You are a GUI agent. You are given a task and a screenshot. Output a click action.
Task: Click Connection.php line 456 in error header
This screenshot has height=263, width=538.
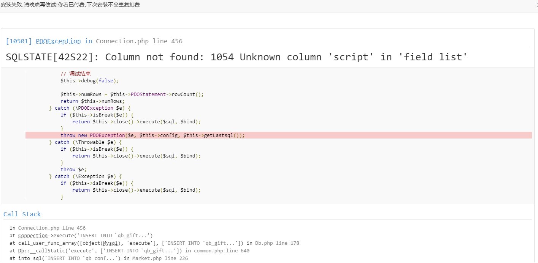click(139, 41)
